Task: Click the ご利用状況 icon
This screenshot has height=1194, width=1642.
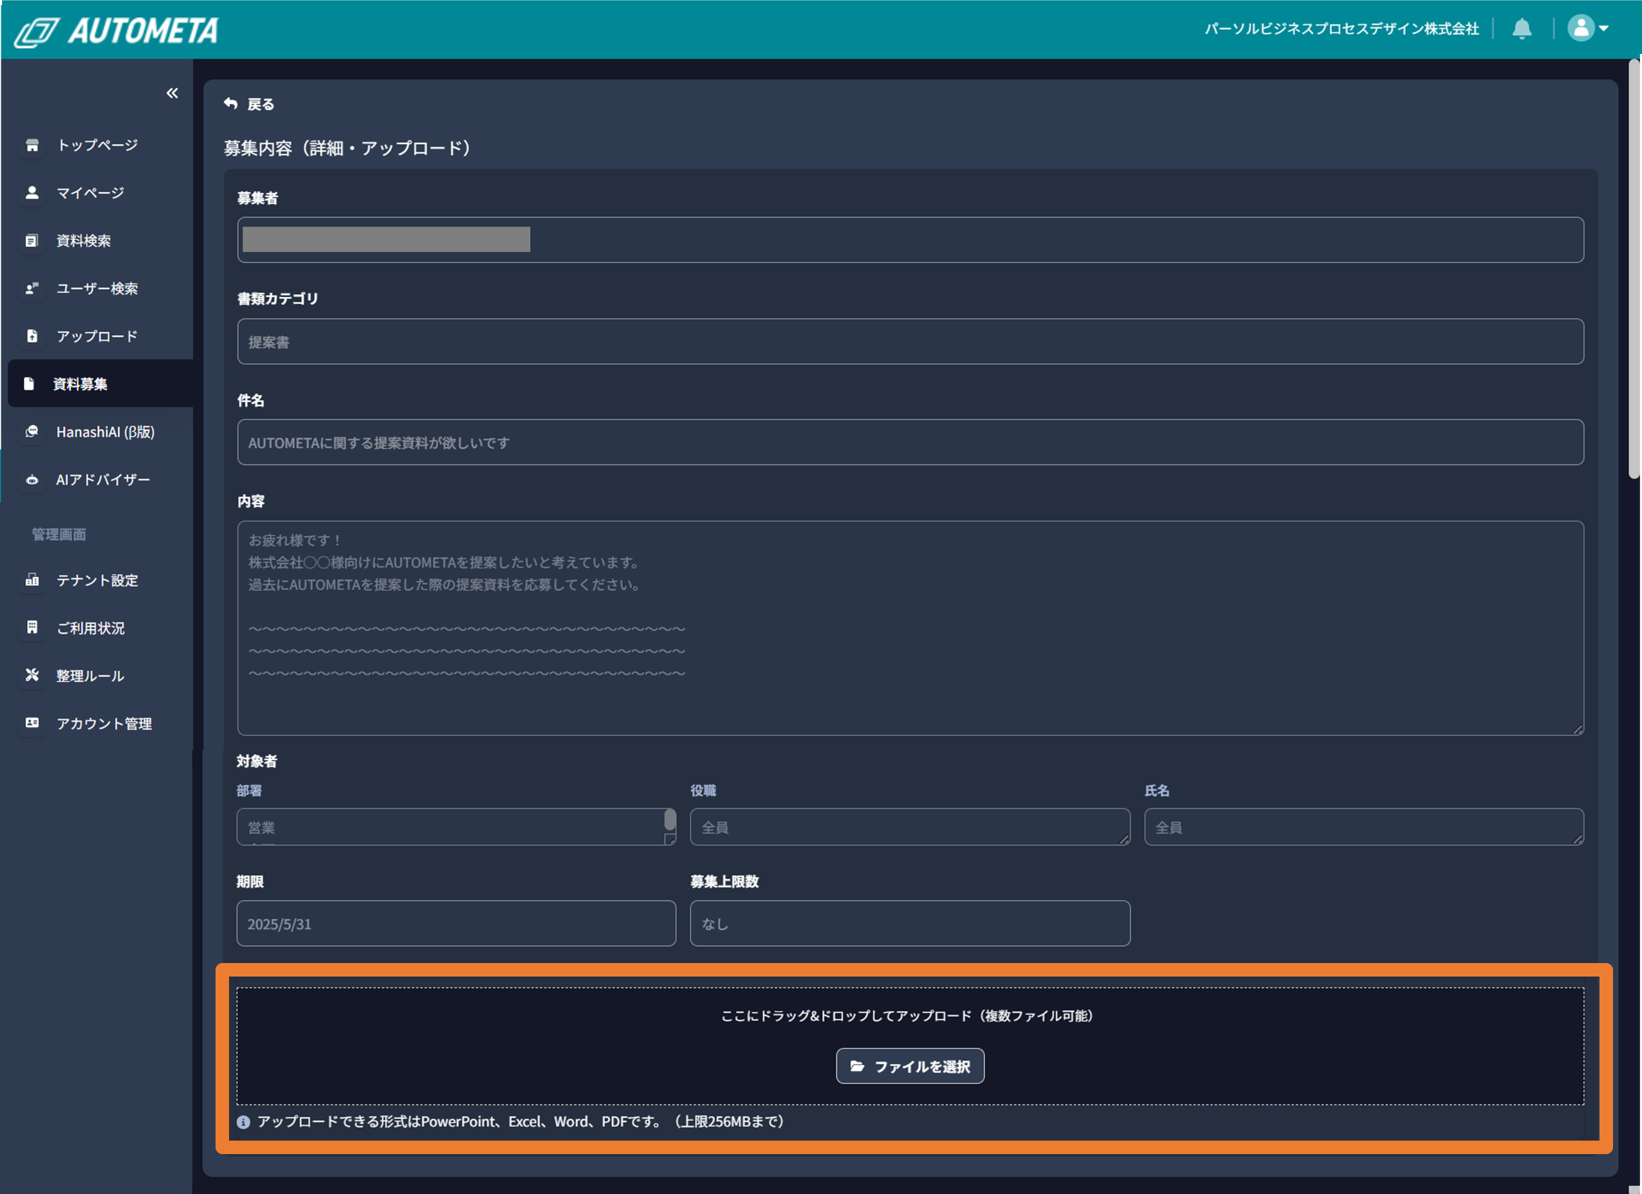Action: [32, 628]
